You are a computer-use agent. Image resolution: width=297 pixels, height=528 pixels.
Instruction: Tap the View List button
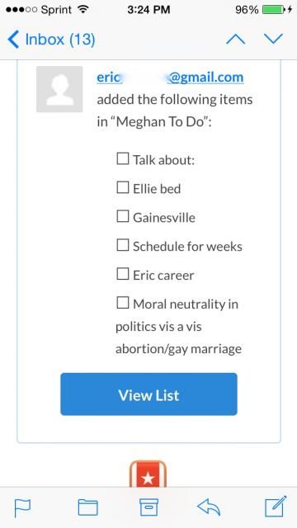[x=148, y=394]
